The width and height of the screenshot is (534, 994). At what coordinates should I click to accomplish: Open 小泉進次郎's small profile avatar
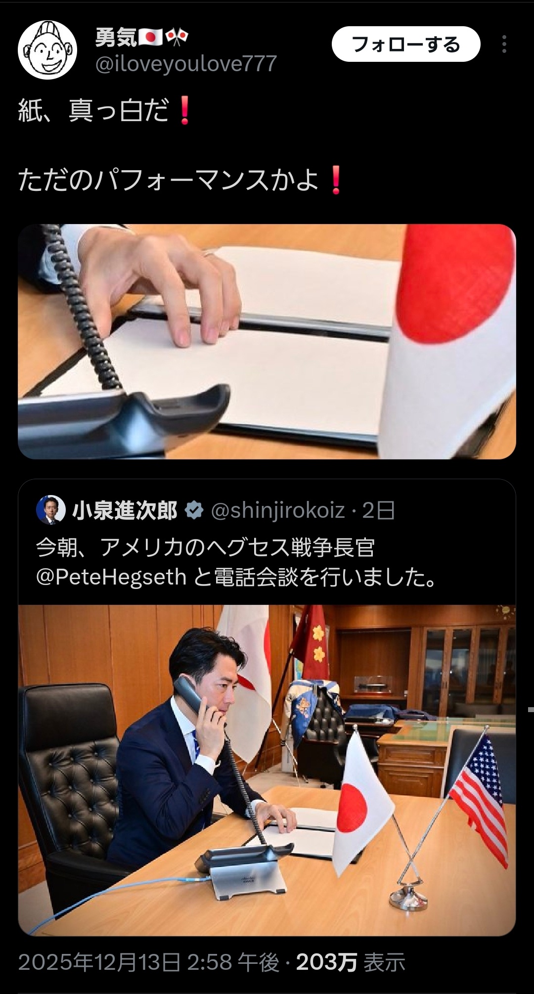[x=50, y=510]
